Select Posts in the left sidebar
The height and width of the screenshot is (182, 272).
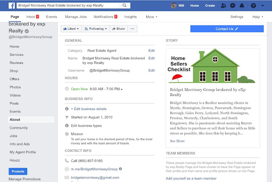tap(14, 103)
